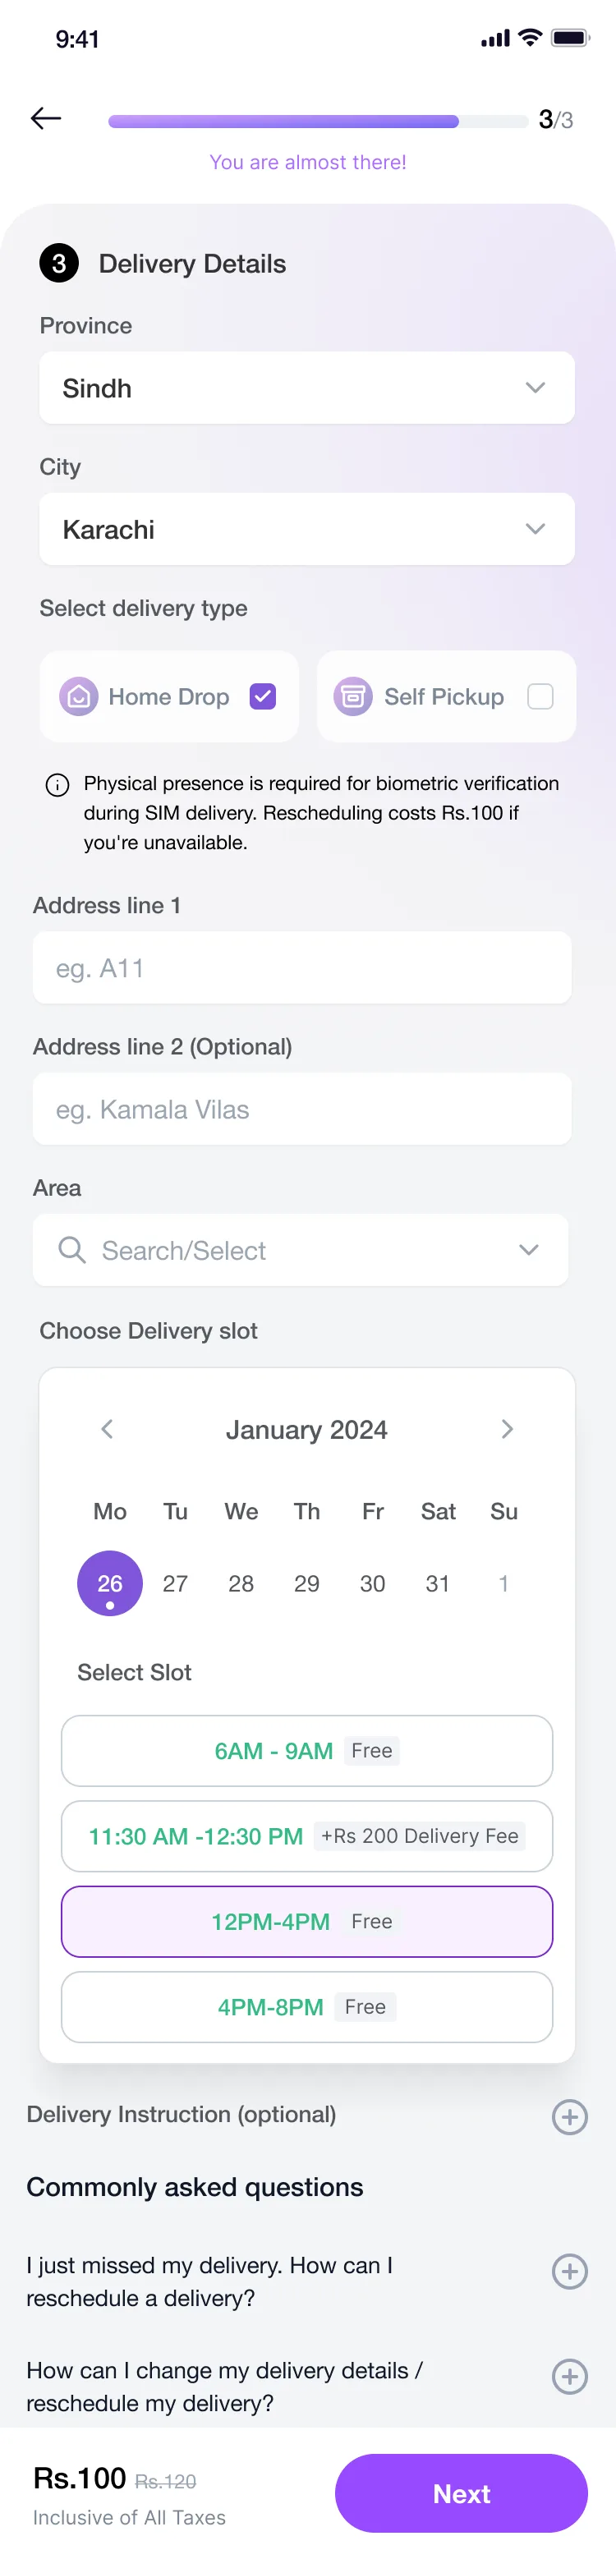Click the Self Pickup store icon

[352, 696]
